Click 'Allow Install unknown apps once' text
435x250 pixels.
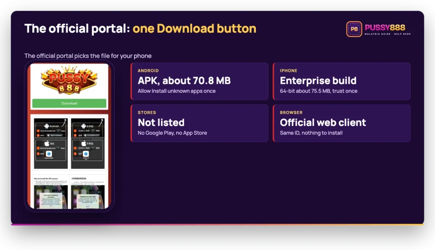point(176,91)
